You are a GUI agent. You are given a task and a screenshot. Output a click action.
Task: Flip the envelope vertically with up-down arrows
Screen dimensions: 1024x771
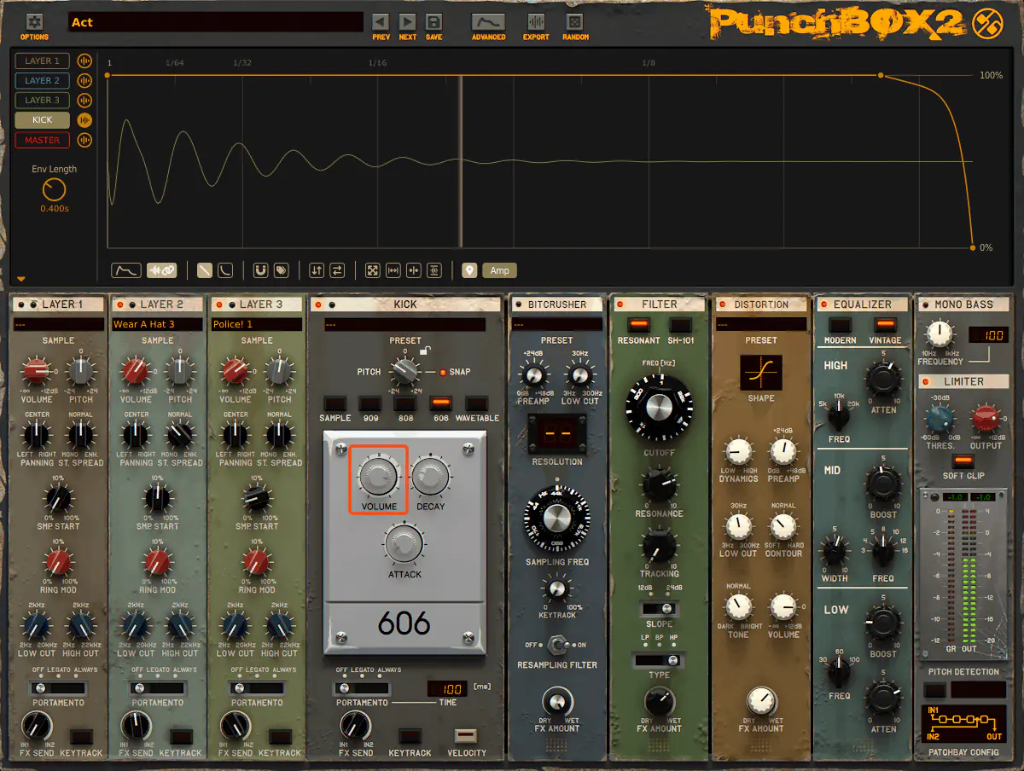click(x=317, y=270)
